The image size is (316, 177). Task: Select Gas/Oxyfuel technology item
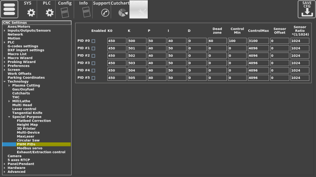pyautogui.click(x=23, y=89)
